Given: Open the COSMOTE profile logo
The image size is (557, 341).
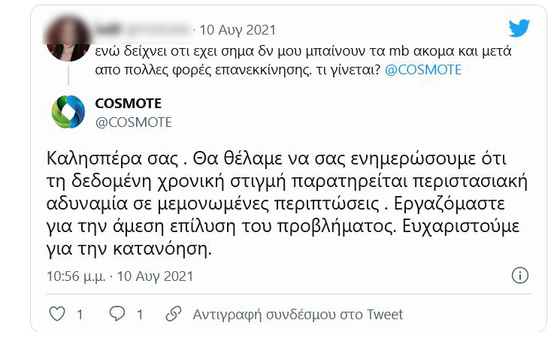Looking at the screenshot, I should pos(68,112).
